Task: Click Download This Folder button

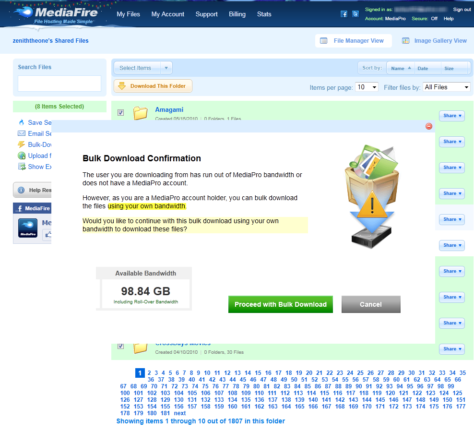Action: tap(153, 86)
